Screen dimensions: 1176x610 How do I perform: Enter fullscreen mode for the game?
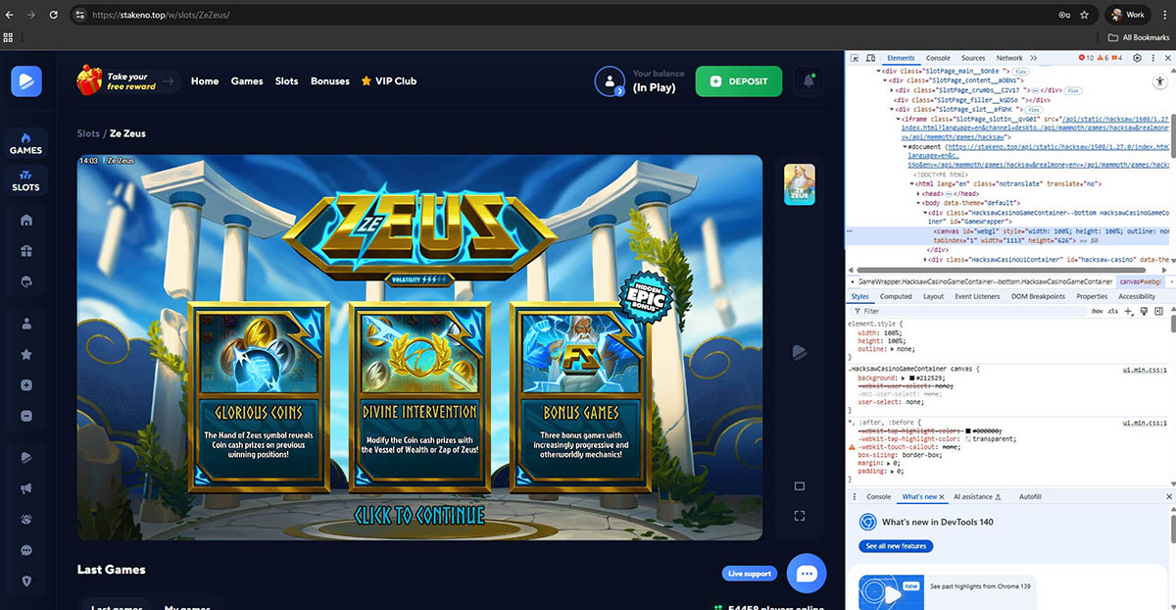pyautogui.click(x=799, y=516)
